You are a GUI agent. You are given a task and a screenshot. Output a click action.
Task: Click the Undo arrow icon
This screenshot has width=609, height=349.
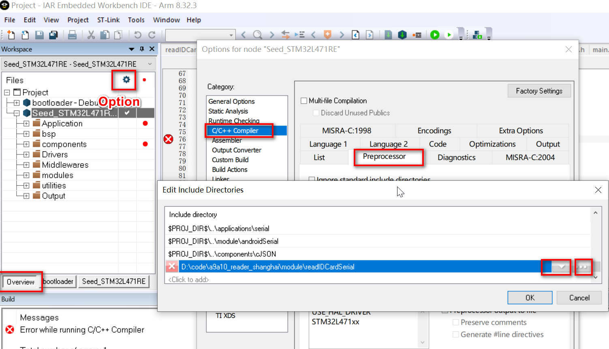click(138, 35)
